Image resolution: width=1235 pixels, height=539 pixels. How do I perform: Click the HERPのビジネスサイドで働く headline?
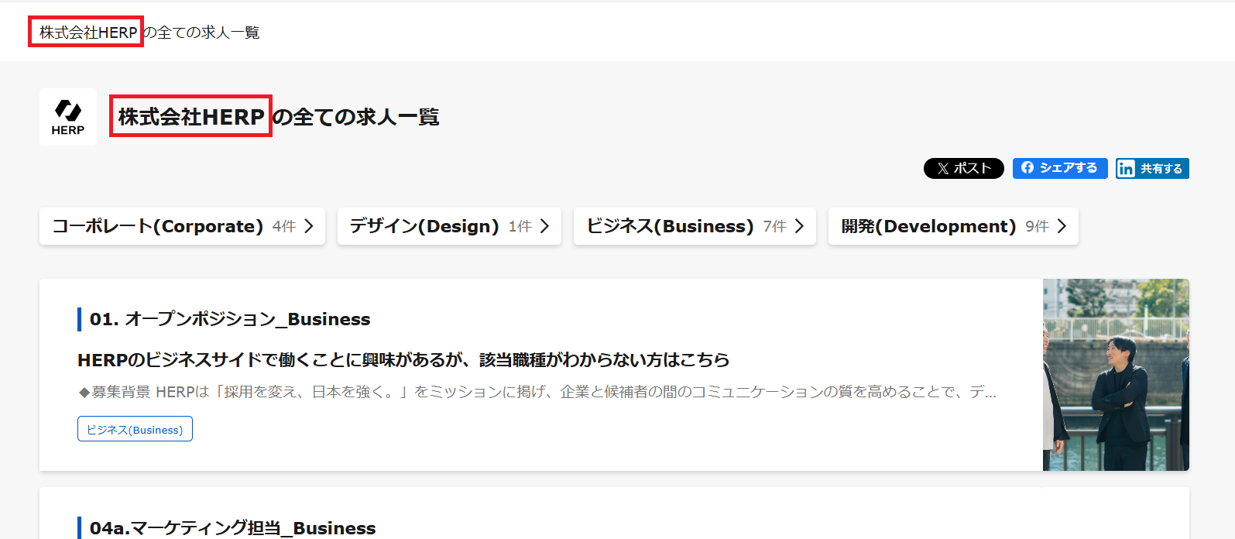(x=403, y=360)
